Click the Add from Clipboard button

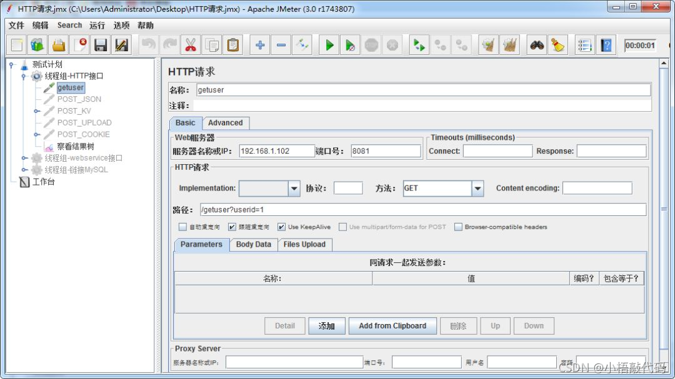392,326
